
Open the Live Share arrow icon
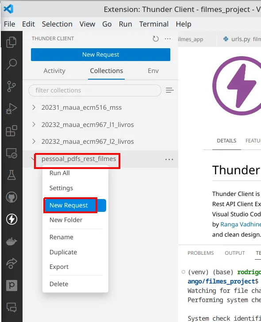tap(12, 263)
